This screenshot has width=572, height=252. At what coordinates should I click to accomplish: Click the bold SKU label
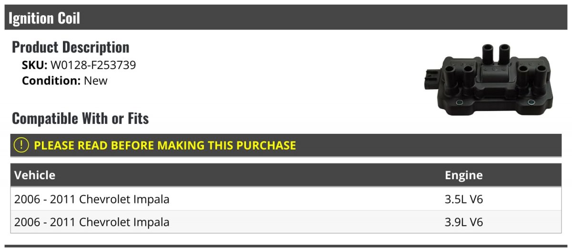pos(35,65)
